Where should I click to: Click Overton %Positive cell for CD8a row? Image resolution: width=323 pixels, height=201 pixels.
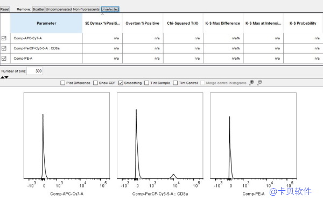[143, 48]
